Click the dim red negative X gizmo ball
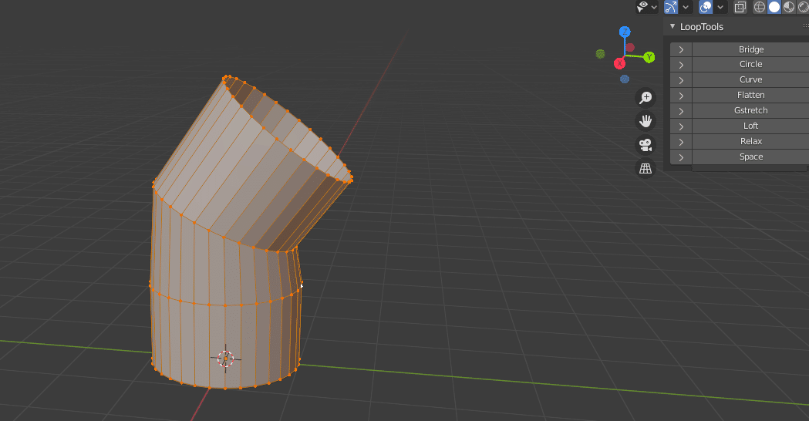The height and width of the screenshot is (421, 809). click(630, 48)
